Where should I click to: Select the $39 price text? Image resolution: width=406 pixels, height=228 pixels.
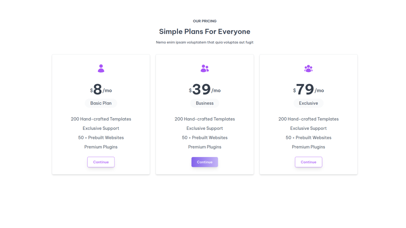(205, 90)
